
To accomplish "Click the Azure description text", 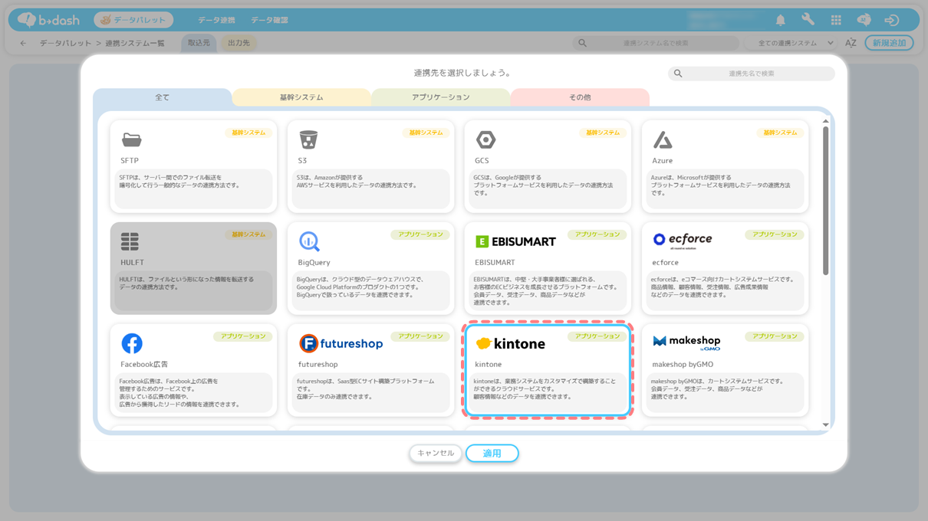I will 720,185.
